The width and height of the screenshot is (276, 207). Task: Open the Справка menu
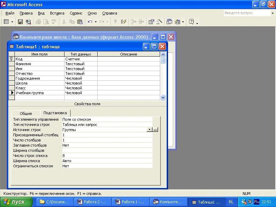click(109, 13)
